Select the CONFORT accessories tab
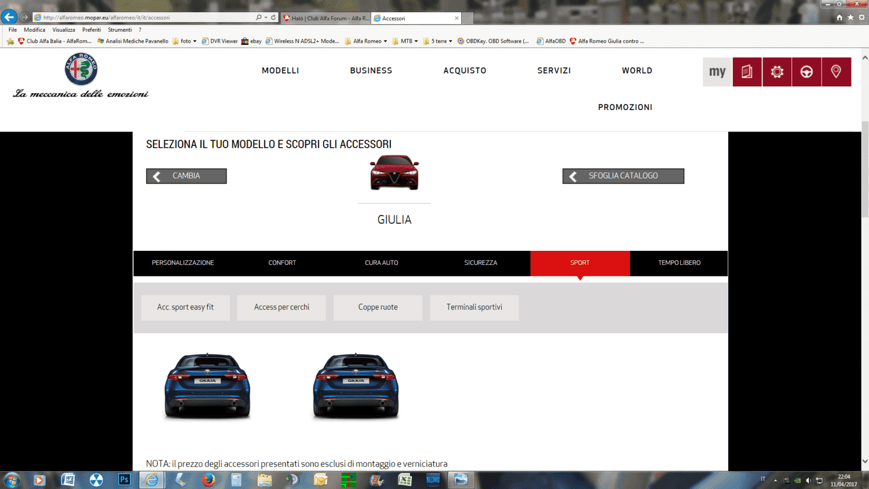Viewport: 869px width, 489px height. point(282,263)
